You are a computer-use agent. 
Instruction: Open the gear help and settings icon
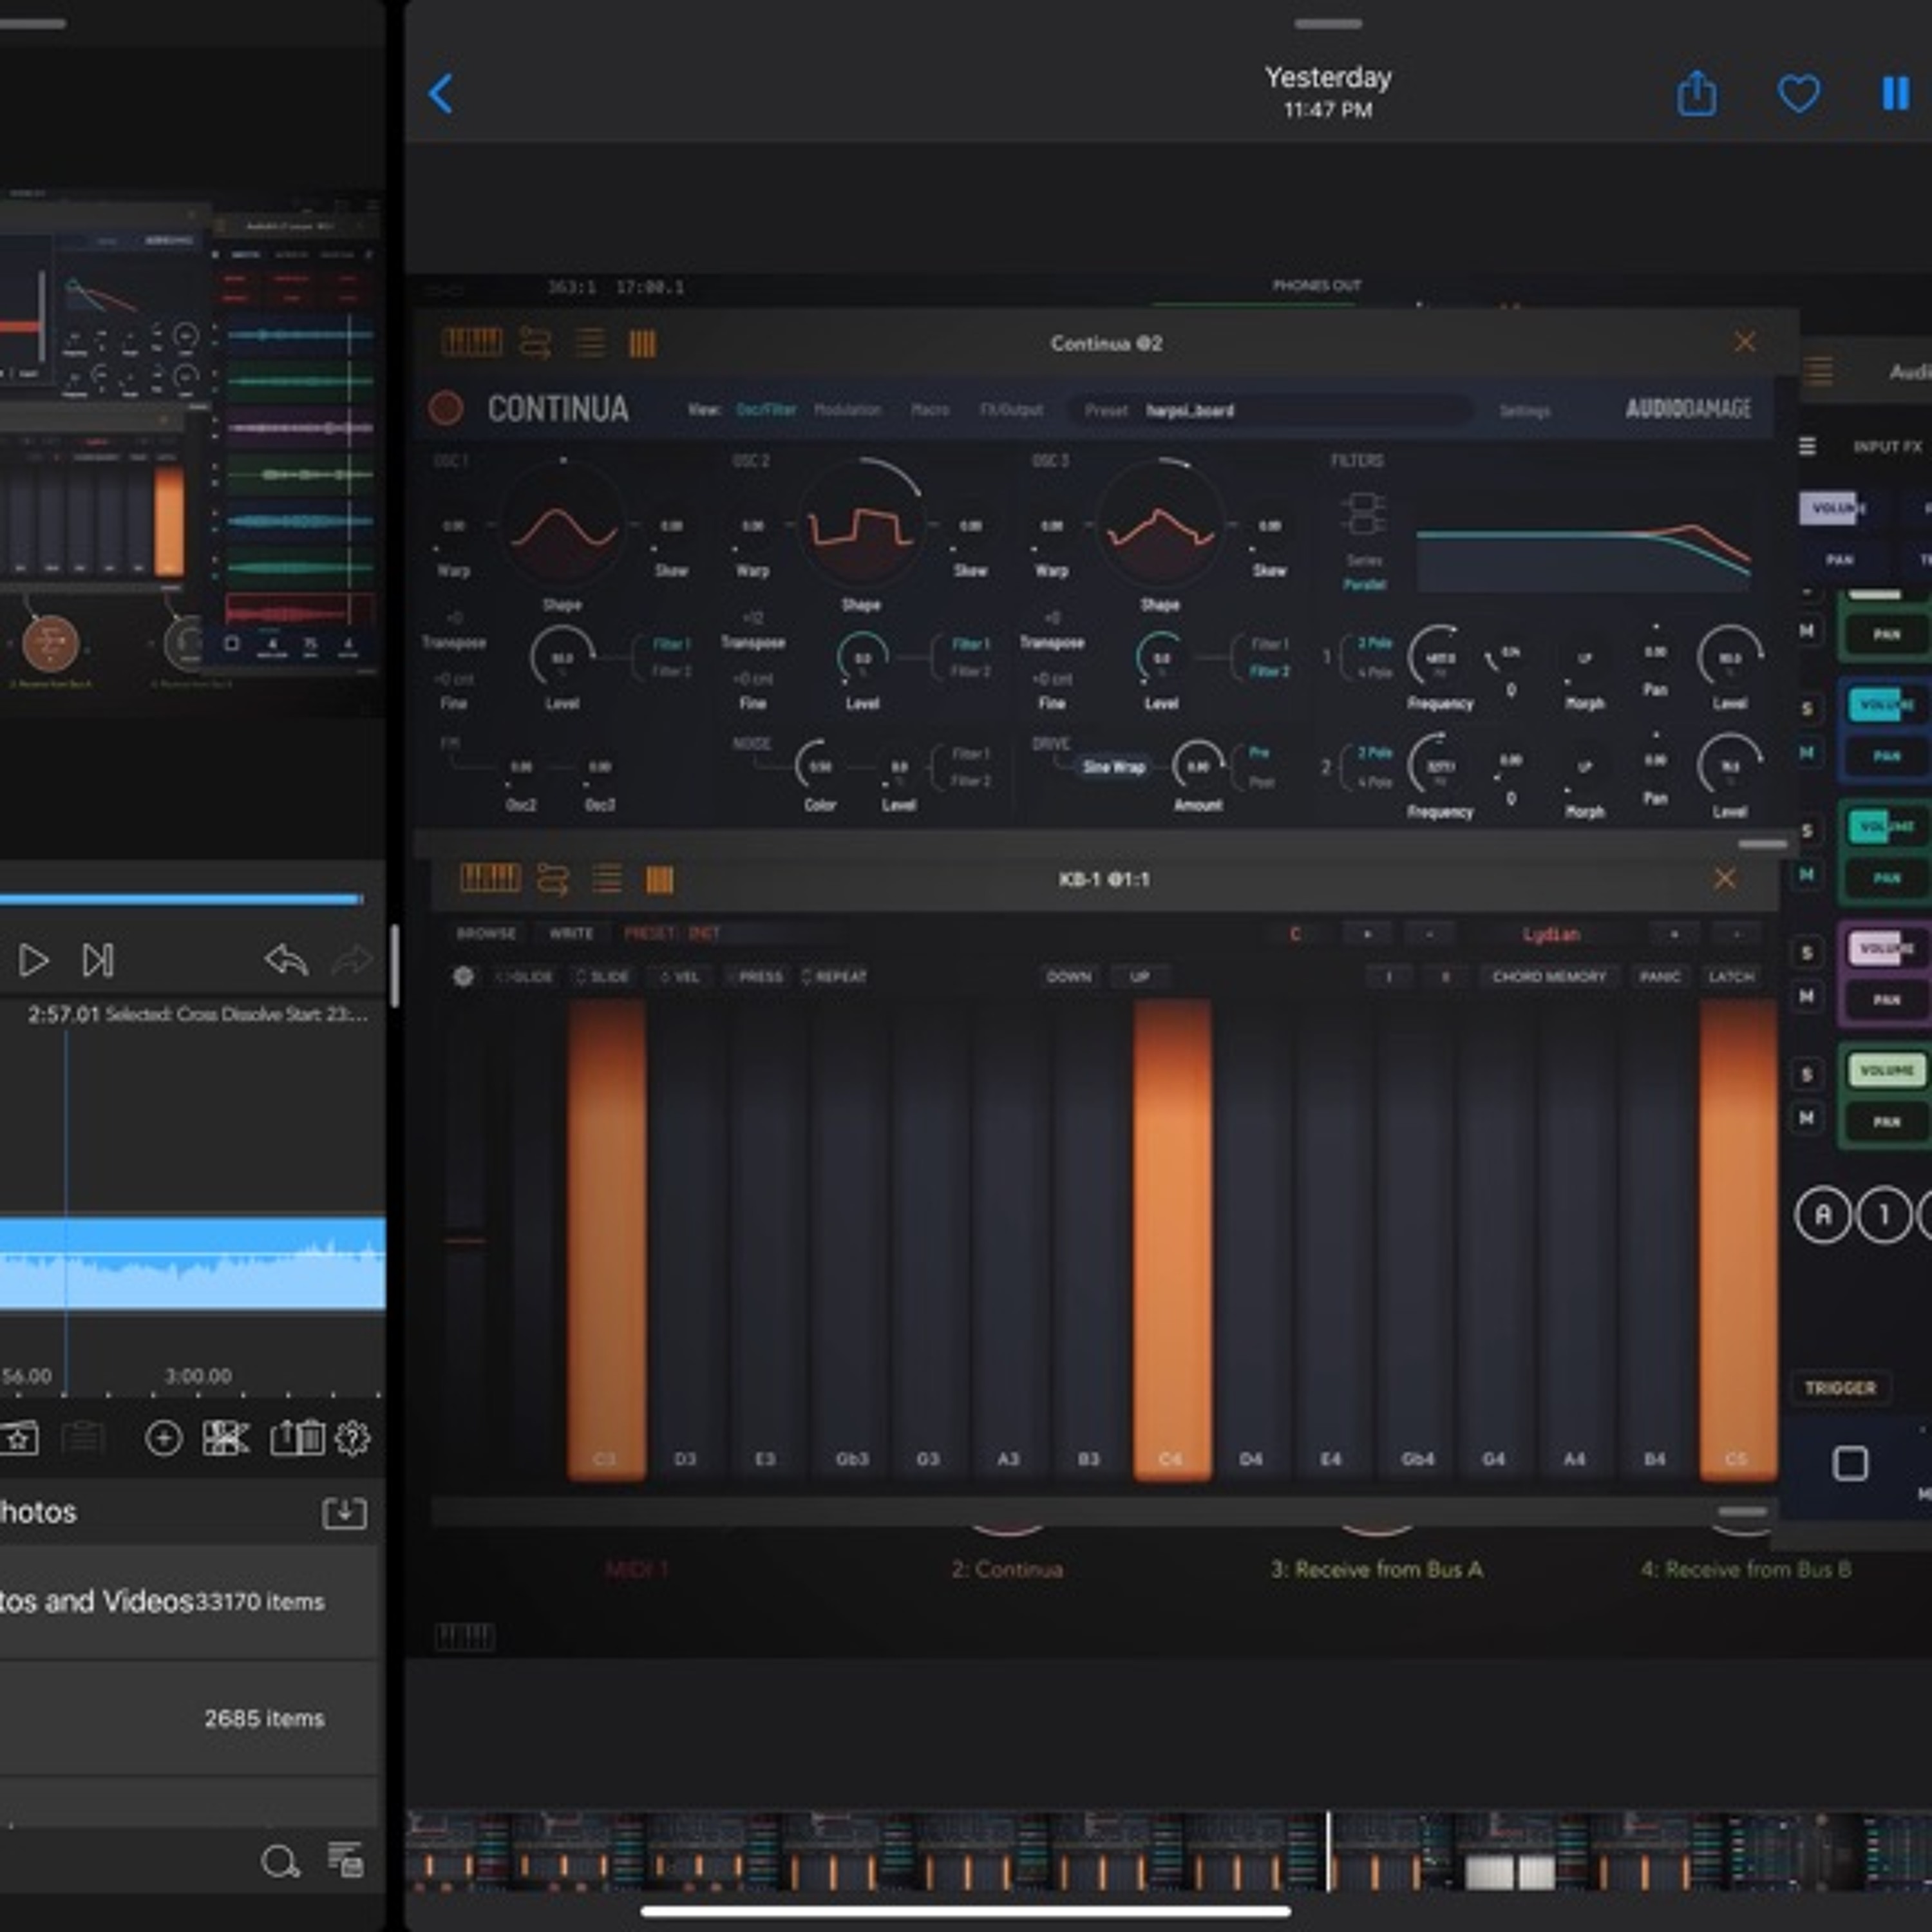(x=352, y=1439)
